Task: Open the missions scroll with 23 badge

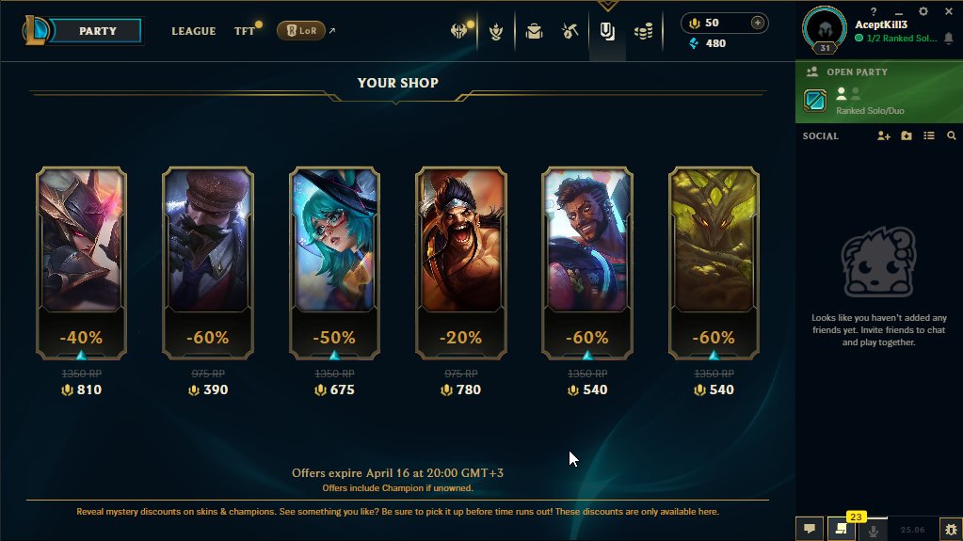Action: 841,528
